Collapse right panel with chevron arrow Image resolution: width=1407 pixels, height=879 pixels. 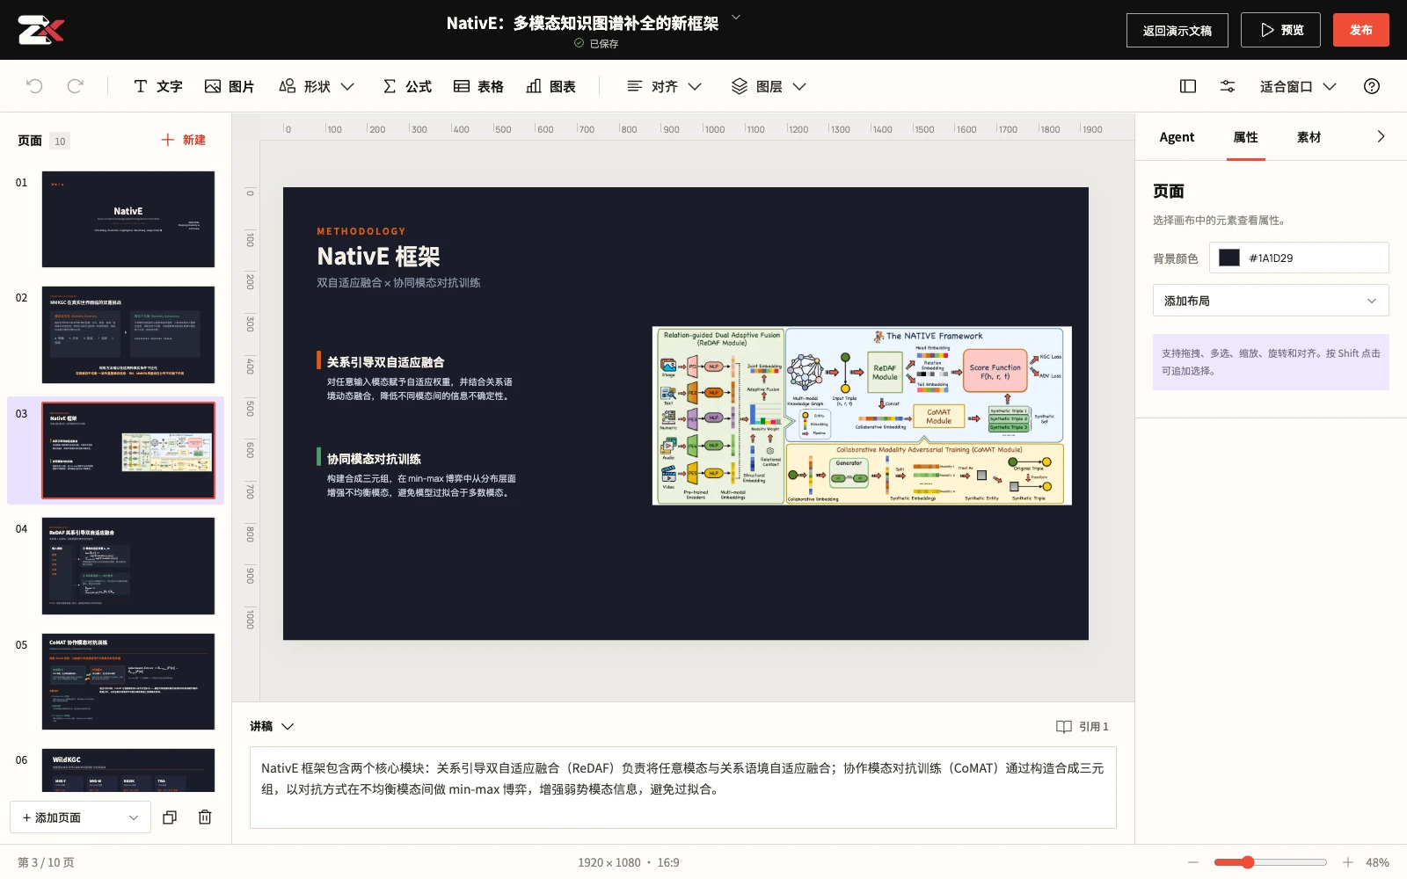[1381, 136]
